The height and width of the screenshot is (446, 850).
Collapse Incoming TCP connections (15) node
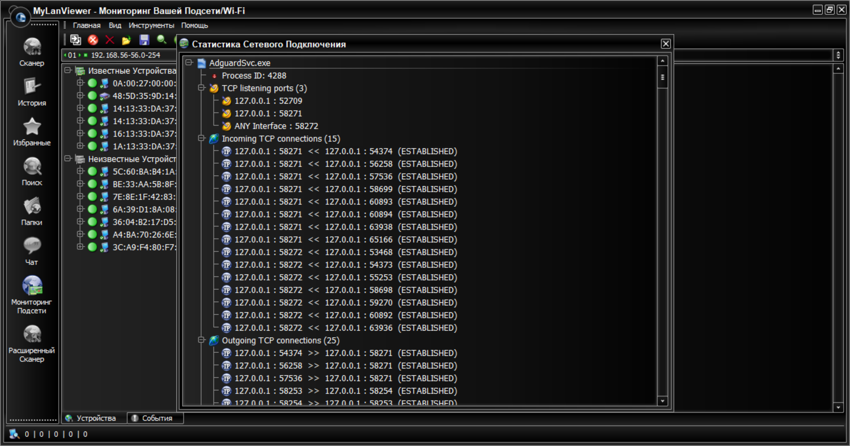201,138
